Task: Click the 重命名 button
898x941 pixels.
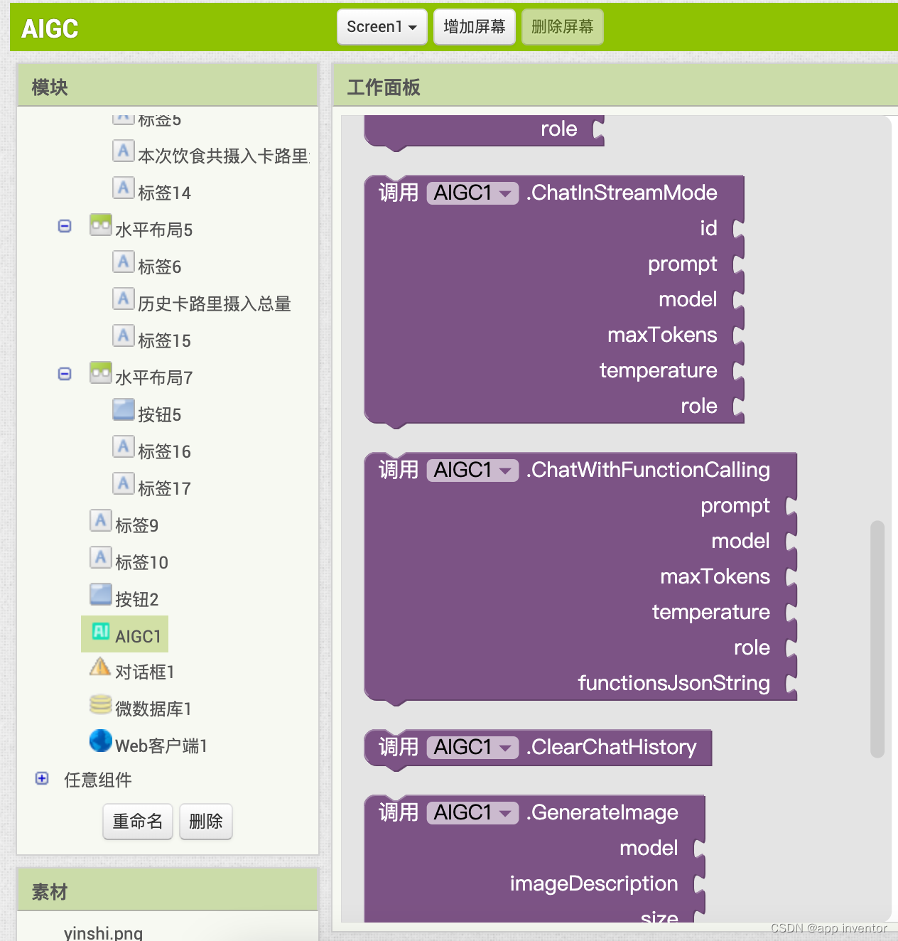Action: click(x=138, y=822)
